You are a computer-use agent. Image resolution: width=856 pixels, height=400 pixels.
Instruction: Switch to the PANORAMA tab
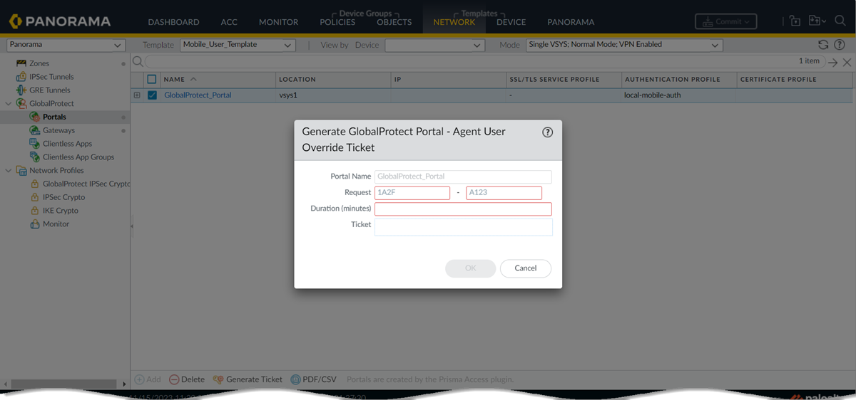point(571,22)
